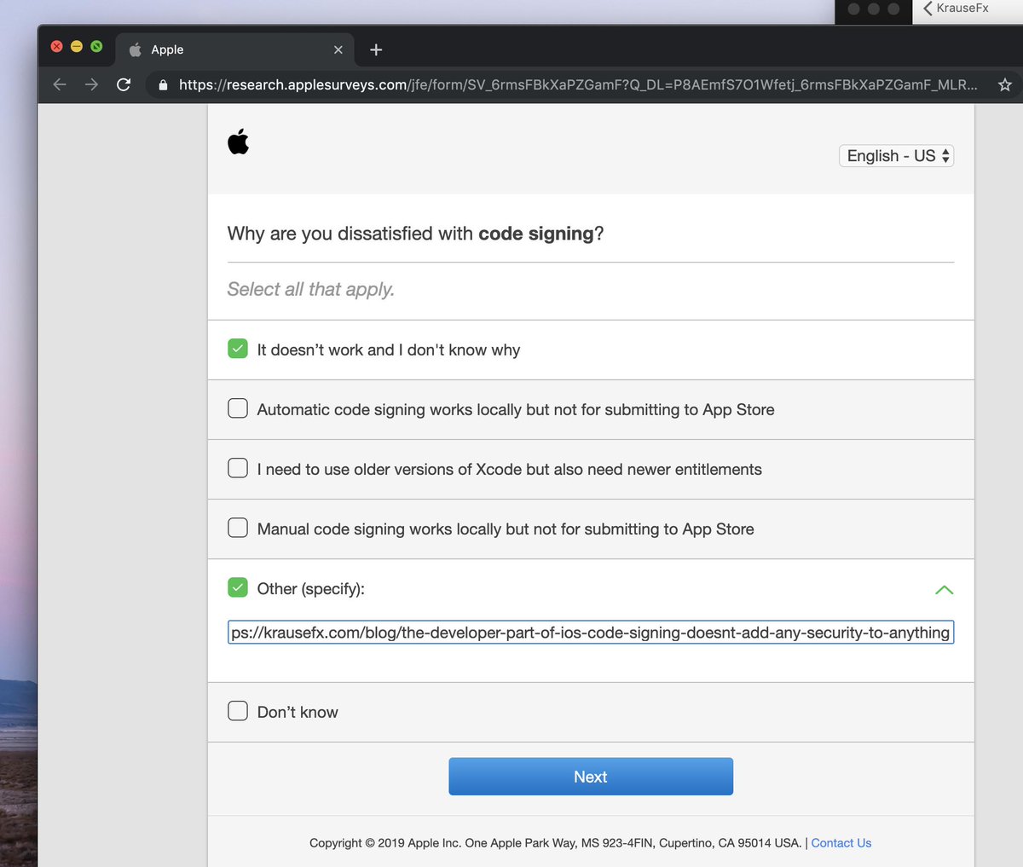Viewport: 1023px width, 867px height.
Task: Click the browser address bar URL
Action: click(x=578, y=84)
